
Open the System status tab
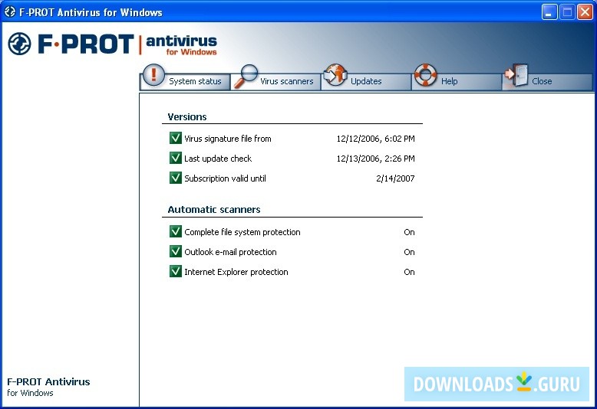pos(186,81)
